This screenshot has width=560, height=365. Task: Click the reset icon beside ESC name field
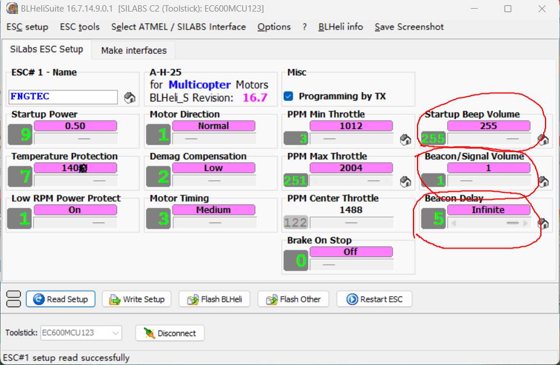click(130, 97)
